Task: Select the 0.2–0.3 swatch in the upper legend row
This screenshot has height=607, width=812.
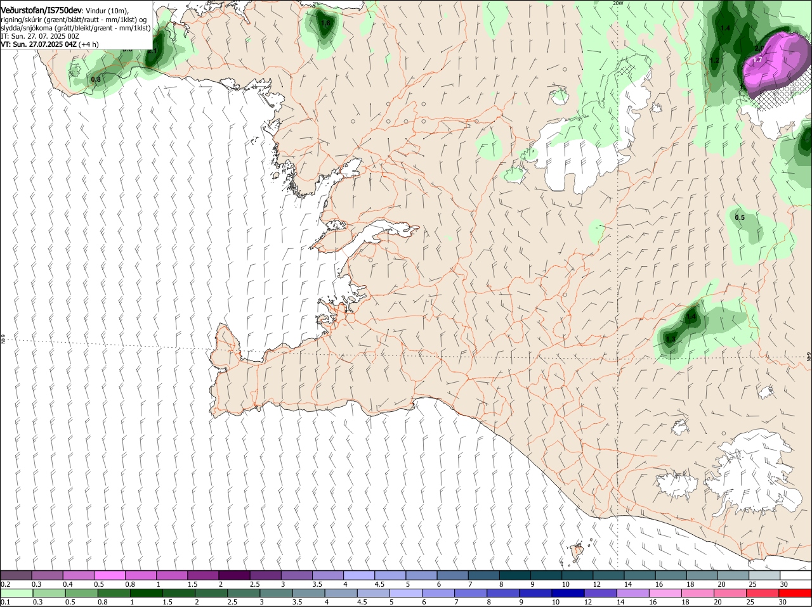Action: coord(16,575)
